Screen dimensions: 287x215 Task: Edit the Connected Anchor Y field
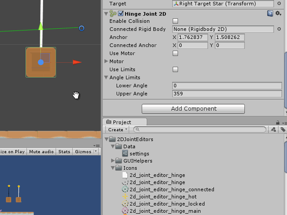[x=230, y=45]
